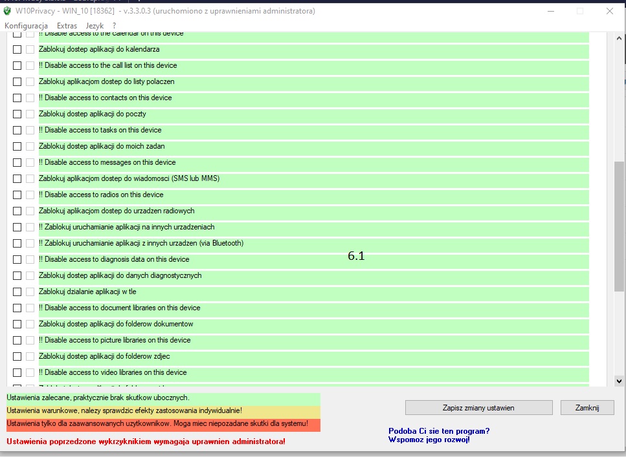Minimize the W10Privacy window
Screen dimensions: 626x457
[551, 11]
